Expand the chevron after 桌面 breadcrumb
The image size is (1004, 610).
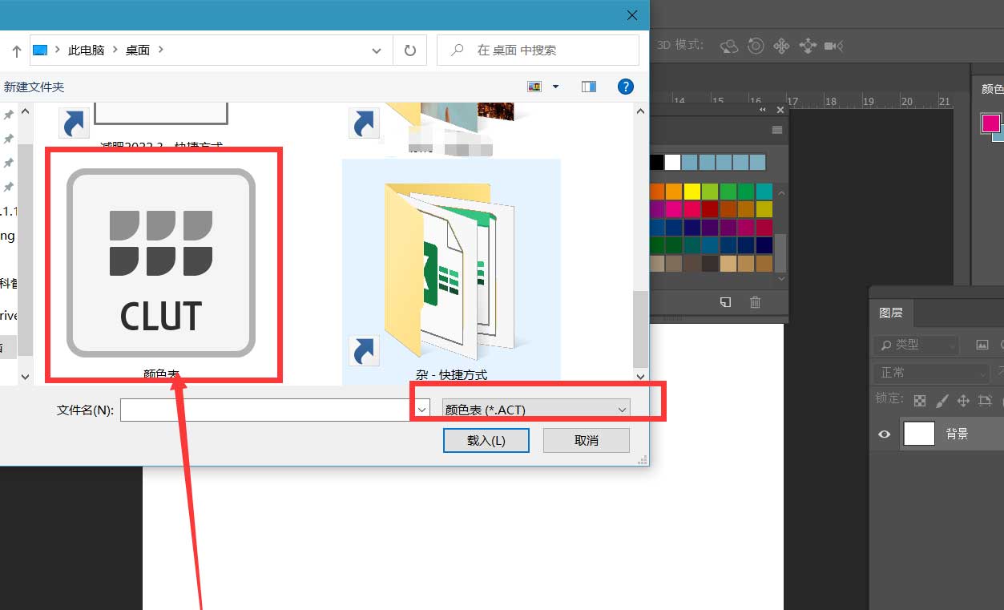point(161,50)
